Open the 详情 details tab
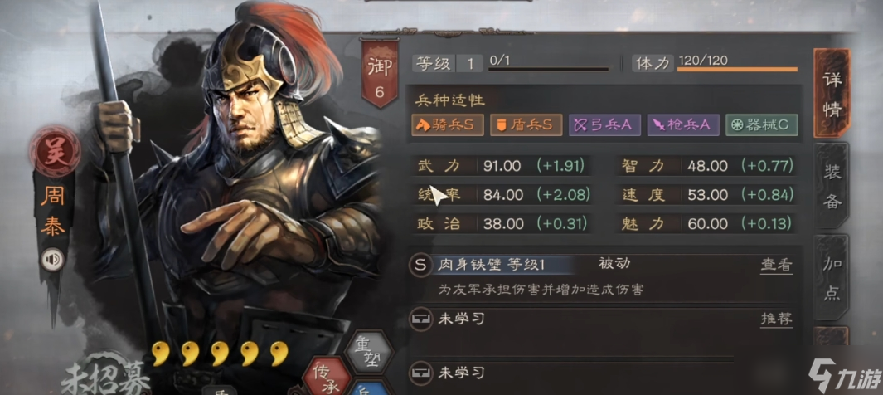 tap(832, 94)
